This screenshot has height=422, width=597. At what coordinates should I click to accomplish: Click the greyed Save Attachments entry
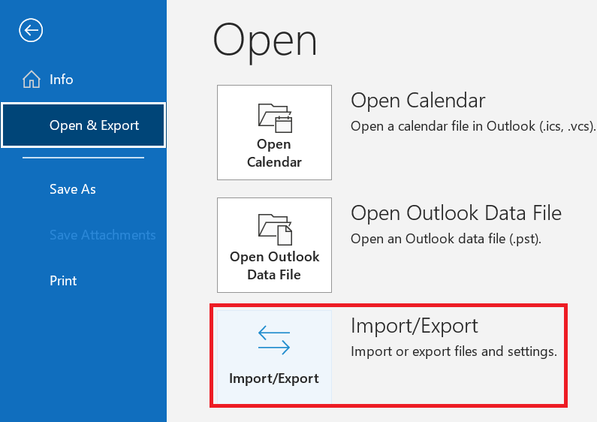point(102,235)
